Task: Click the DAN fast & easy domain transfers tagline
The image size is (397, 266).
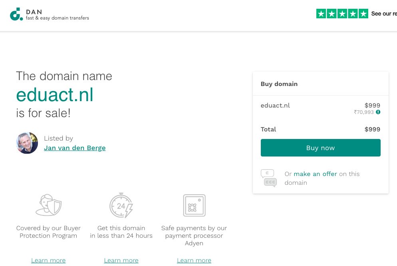Action: pyautogui.click(x=58, y=18)
